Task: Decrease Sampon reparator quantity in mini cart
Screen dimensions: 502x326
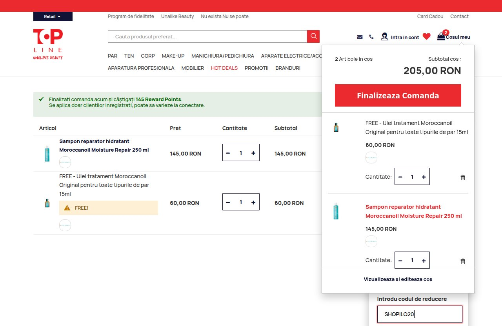Action: pyautogui.click(x=400, y=261)
